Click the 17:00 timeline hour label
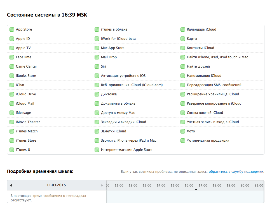Image resolution: width=272 pixels, height=207 pixels. [203, 185]
